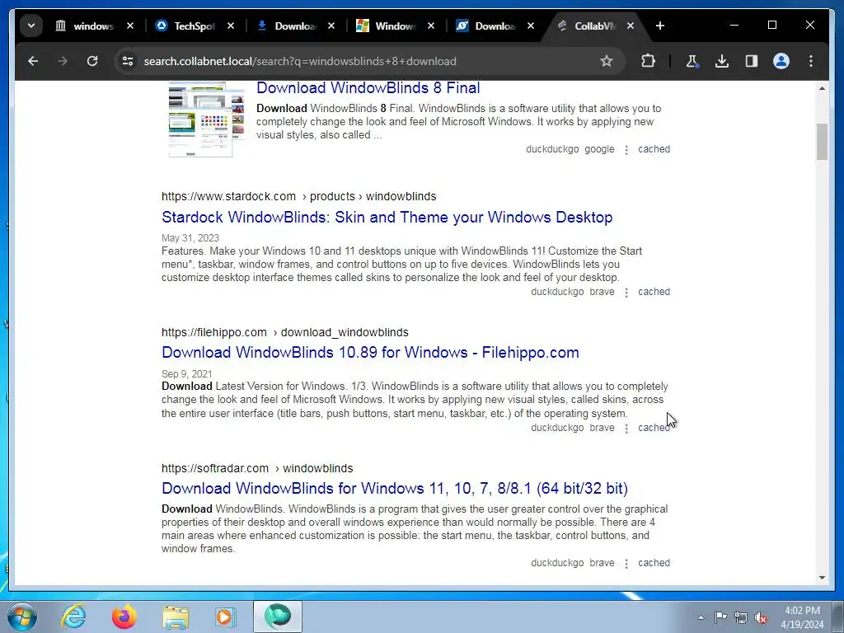Screen dimensions: 844x633
Task: Expand three-dot options for Stardock result
Action: point(626,293)
